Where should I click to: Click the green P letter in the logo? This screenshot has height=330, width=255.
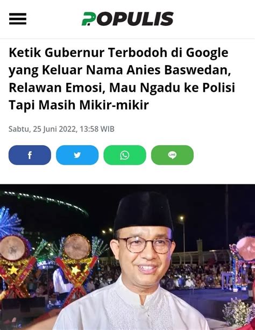pos(87,19)
